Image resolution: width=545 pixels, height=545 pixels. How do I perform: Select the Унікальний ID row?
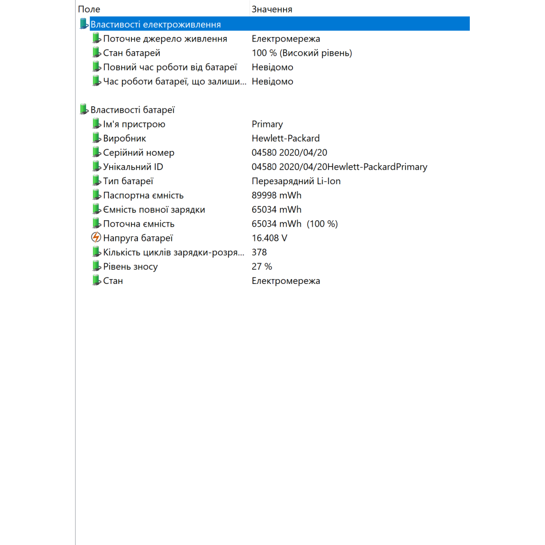pyautogui.click(x=133, y=167)
